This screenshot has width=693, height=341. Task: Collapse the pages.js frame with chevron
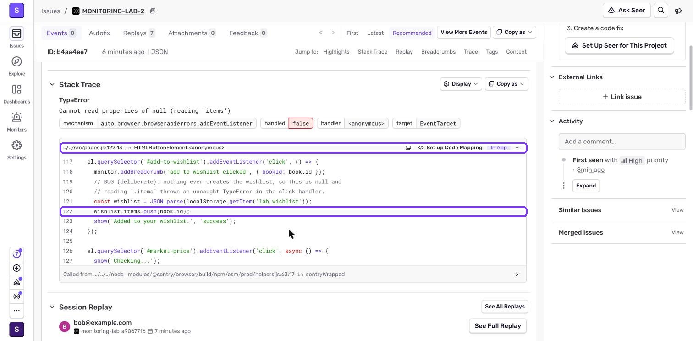point(517,148)
